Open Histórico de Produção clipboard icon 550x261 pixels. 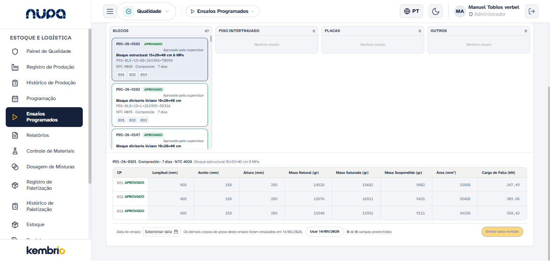pos(15,83)
